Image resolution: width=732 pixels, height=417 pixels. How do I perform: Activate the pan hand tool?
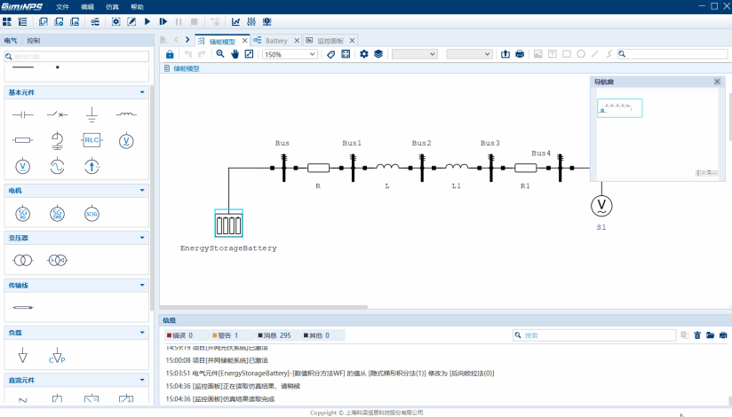[235, 54]
